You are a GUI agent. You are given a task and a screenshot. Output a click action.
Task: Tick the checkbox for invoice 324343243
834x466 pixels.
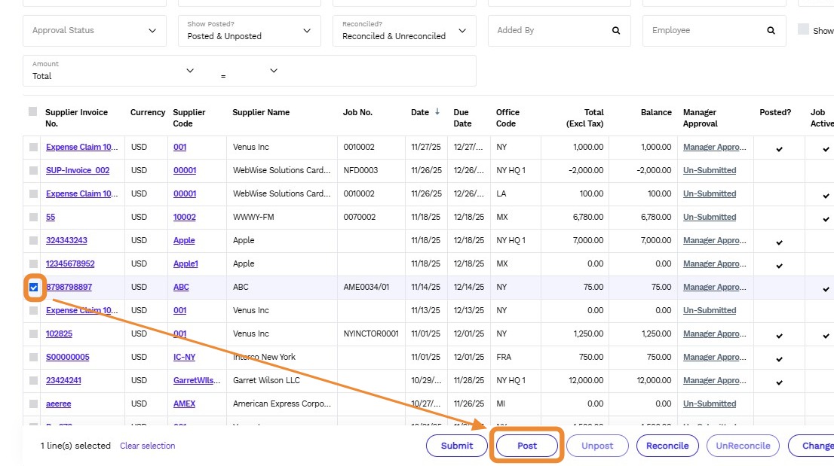click(x=33, y=240)
